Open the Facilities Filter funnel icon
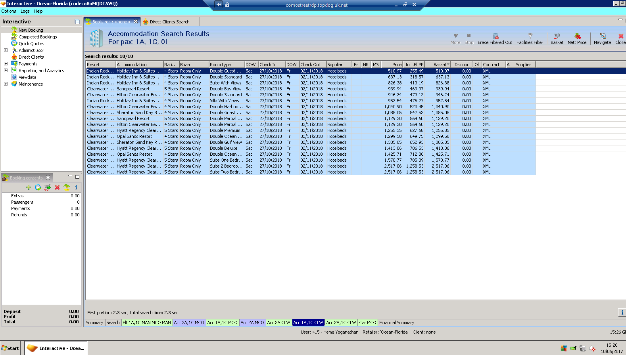 [x=530, y=36]
